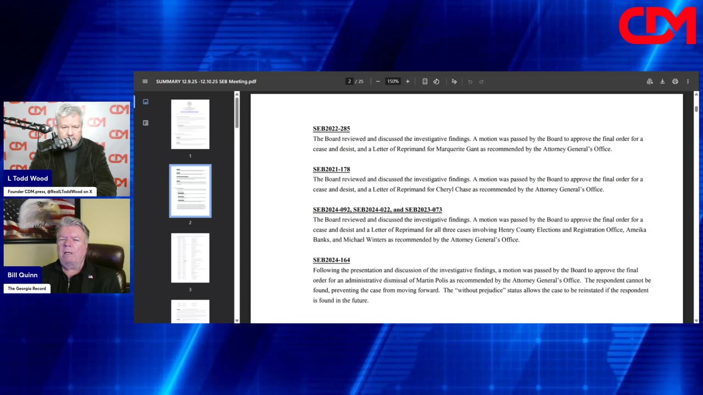Open the PDF viewer sidebar menu icon

(145, 81)
